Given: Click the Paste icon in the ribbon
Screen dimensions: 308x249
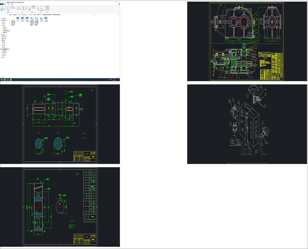Looking at the screenshot, I should click(x=8, y=8).
